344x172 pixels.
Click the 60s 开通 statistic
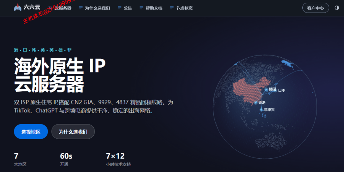point(66,159)
